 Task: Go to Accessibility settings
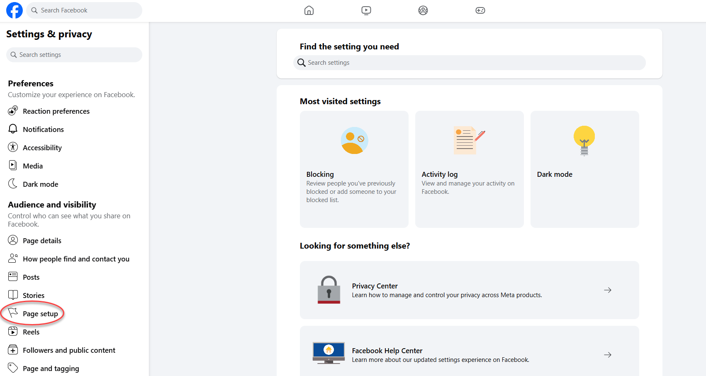(x=42, y=148)
